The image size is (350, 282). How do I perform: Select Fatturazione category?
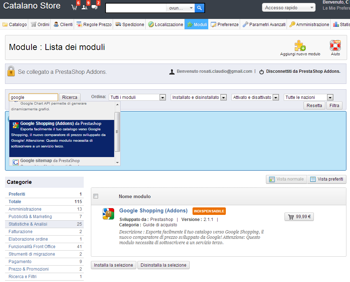44,231
